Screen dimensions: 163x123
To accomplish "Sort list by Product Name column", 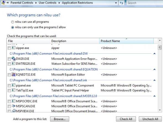I will tap(127, 41).
